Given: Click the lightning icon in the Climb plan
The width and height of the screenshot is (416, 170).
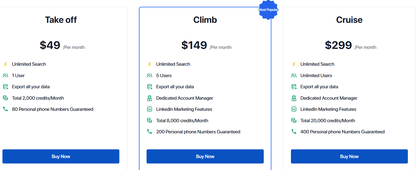Looking at the screenshot, I should pos(150,64).
